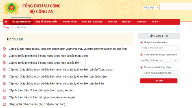Open the Đánh giá menu item
The height and width of the screenshot is (108, 192).
pos(112,22)
